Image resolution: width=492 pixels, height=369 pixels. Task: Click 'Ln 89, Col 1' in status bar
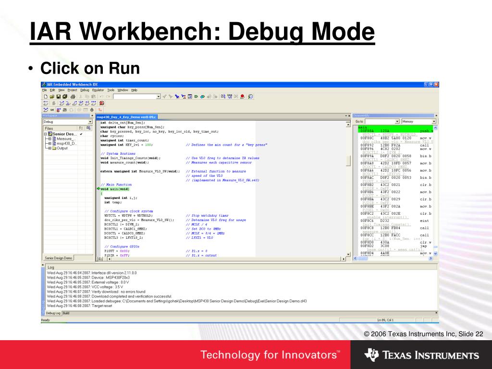385,320
